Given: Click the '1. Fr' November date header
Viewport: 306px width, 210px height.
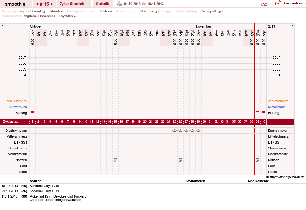Looking at the screenshot, I should [x=199, y=33].
